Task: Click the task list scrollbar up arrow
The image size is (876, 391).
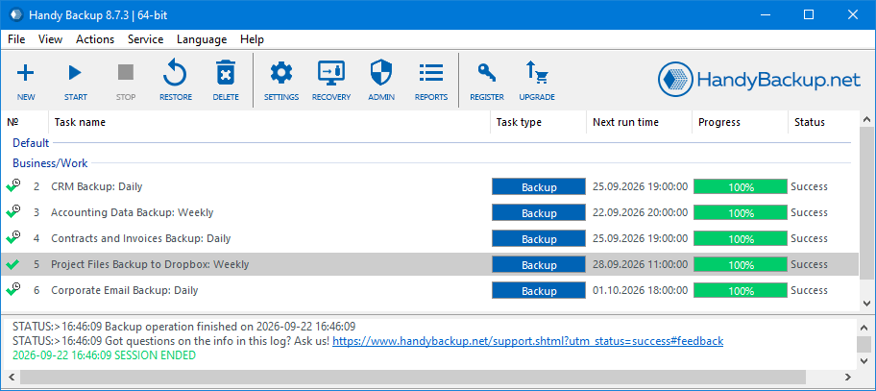Action: [866, 119]
